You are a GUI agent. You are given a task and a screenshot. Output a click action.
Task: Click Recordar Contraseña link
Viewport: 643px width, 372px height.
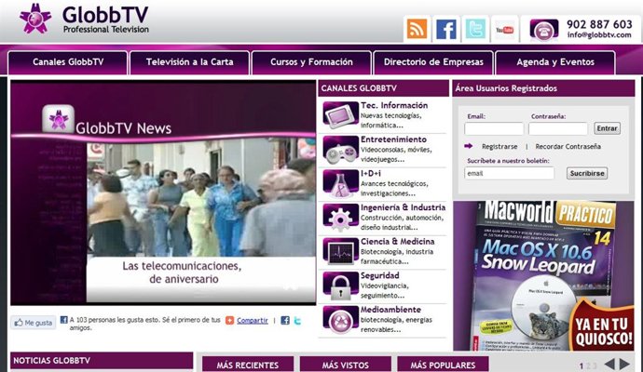point(568,147)
